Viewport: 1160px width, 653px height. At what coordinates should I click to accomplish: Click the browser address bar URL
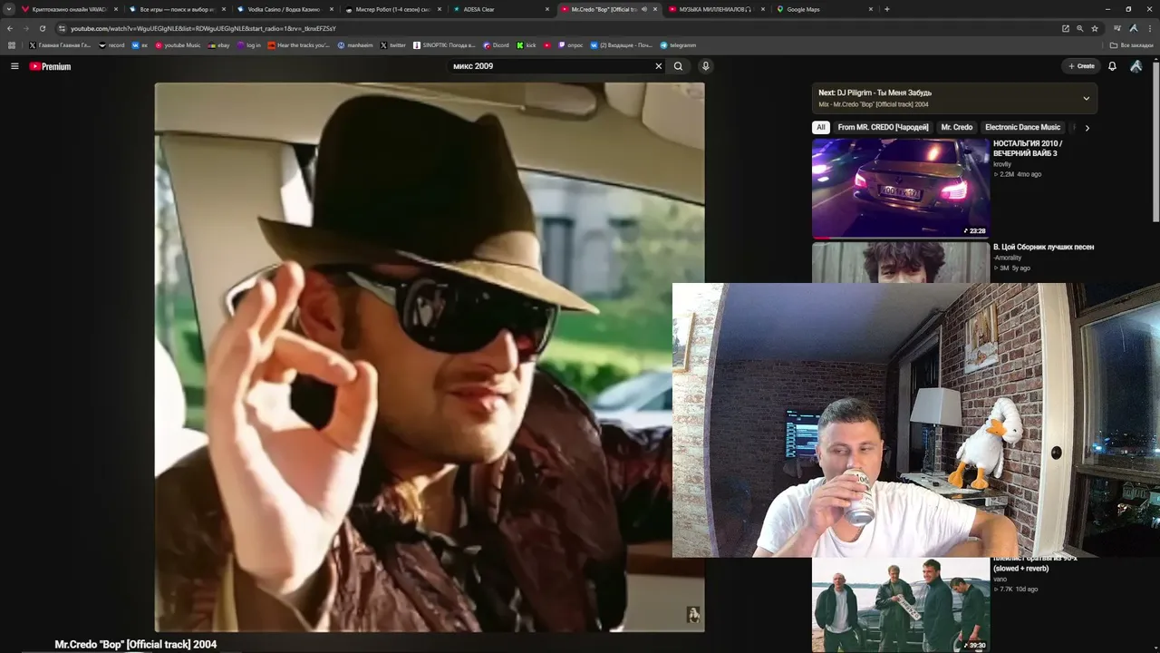click(x=203, y=28)
